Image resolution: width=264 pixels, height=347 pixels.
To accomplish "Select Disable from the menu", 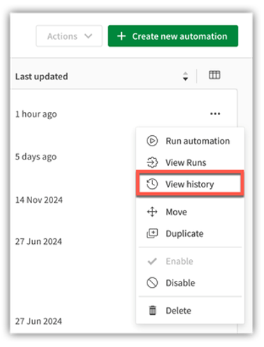I will click(190, 283).
